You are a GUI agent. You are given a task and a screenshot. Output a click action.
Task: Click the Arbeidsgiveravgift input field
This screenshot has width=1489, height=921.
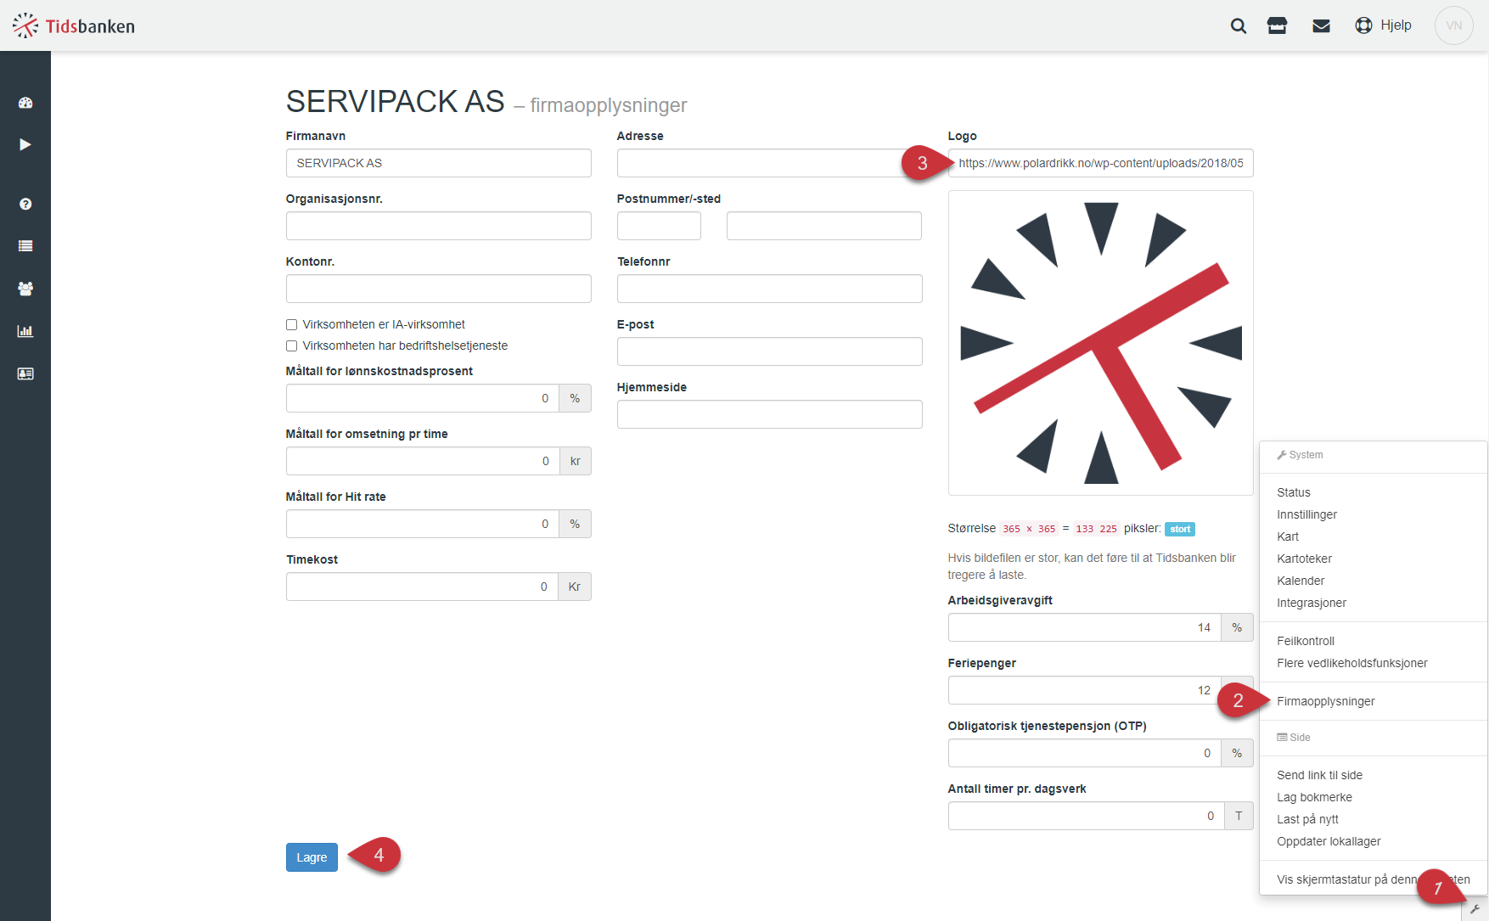tap(1084, 627)
